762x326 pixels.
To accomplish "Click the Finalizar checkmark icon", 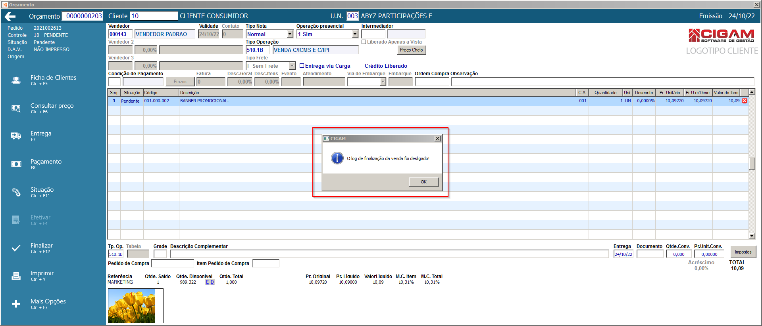I will [16, 248].
